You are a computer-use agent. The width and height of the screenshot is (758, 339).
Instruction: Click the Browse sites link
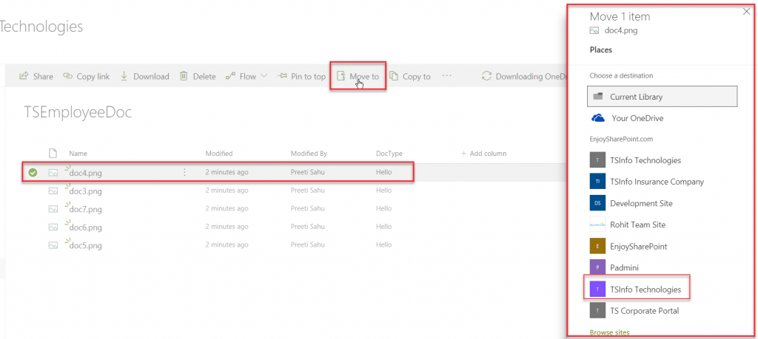pyautogui.click(x=610, y=332)
